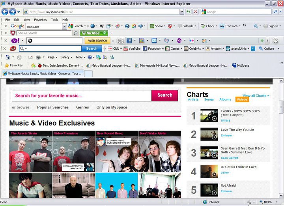Screen dimensions: 284x206
Task: Expand the Amazon dropdown in Ask toolbar
Action: click(x=223, y=49)
